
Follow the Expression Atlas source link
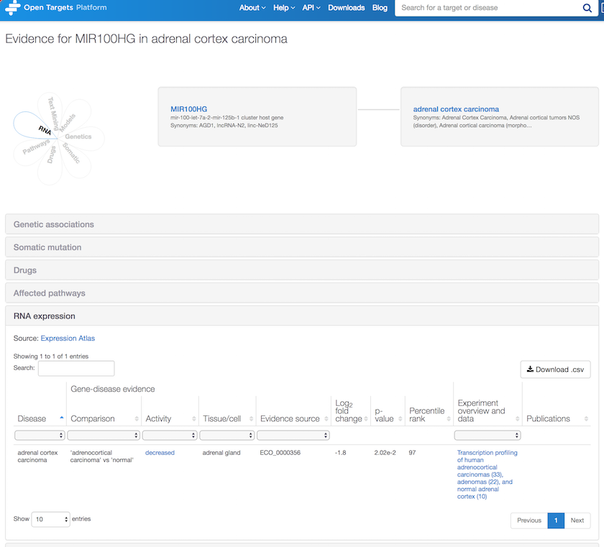tap(68, 338)
